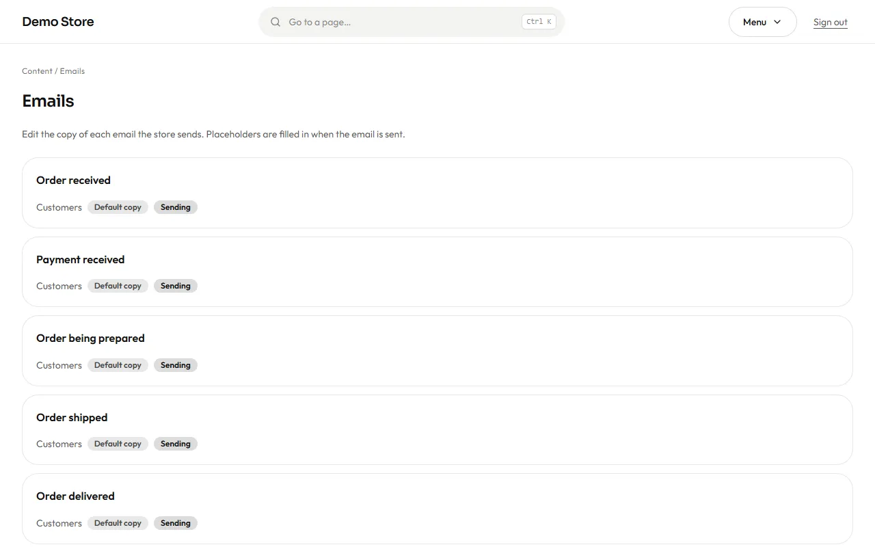Click the 'Edit the copy of each email' description

coord(213,134)
